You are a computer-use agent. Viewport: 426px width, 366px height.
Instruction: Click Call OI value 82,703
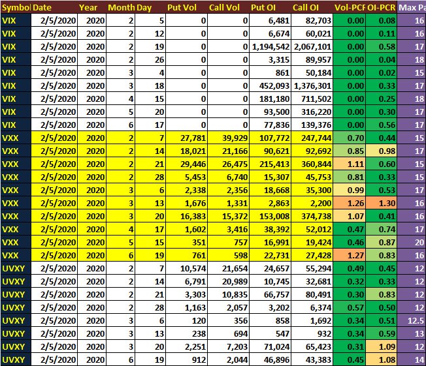(312, 21)
